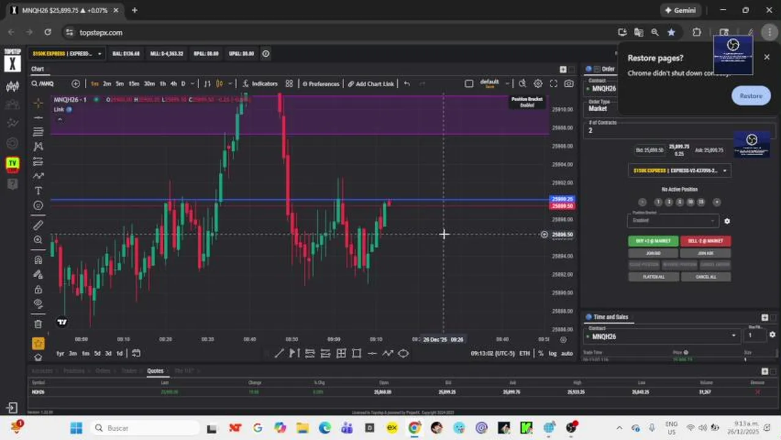
Task: Switch chart to 15m timeframe
Action: point(133,84)
